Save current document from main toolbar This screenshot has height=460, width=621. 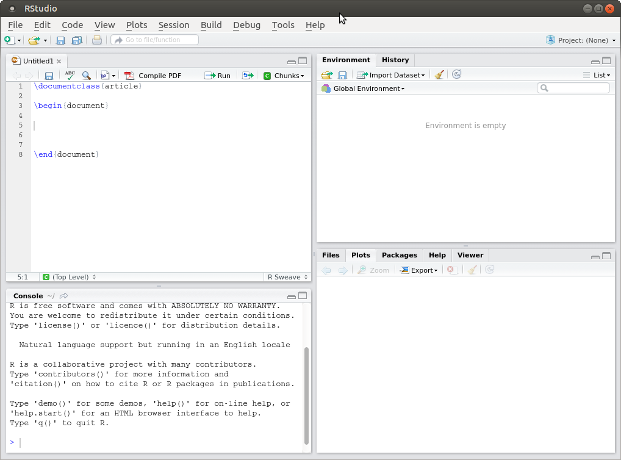click(x=60, y=40)
